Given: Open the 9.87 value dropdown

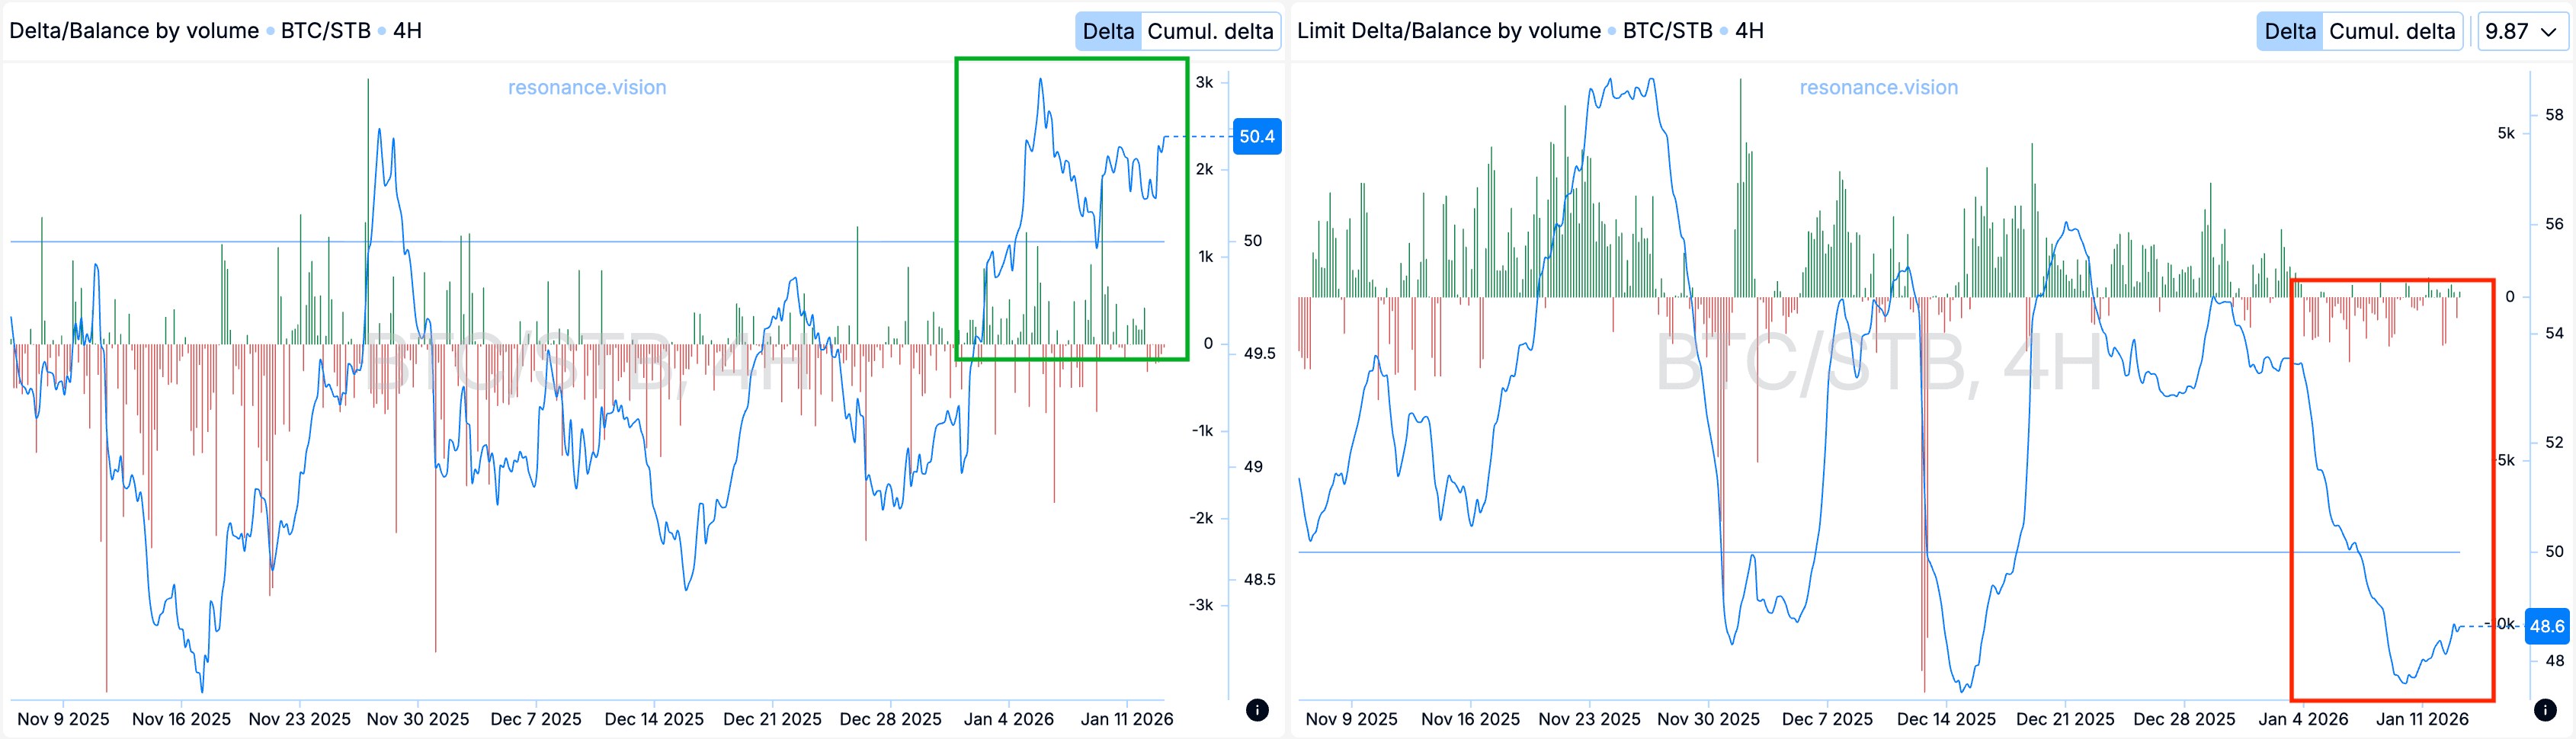Looking at the screenshot, I should [2521, 31].
